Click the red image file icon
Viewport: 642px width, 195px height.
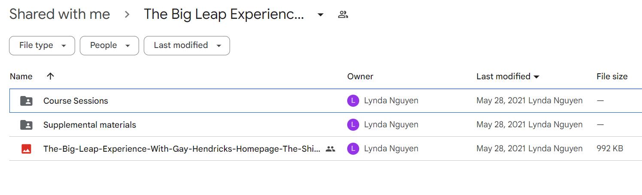click(x=26, y=149)
